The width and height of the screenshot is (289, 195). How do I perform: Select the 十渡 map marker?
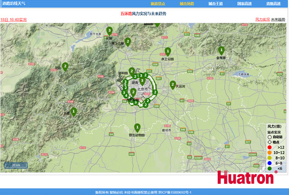point(73,111)
